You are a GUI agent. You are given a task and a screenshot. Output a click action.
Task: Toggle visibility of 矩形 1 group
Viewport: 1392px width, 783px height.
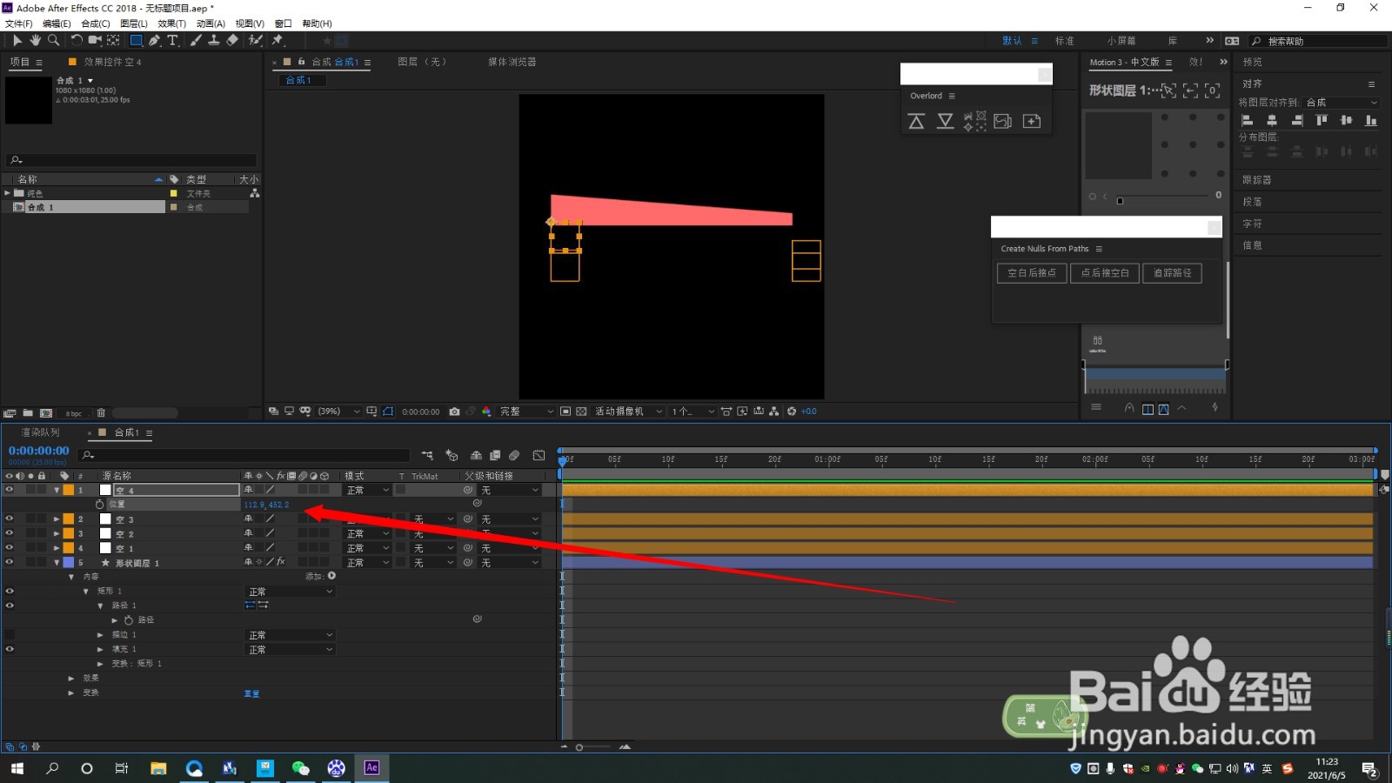[10, 592]
